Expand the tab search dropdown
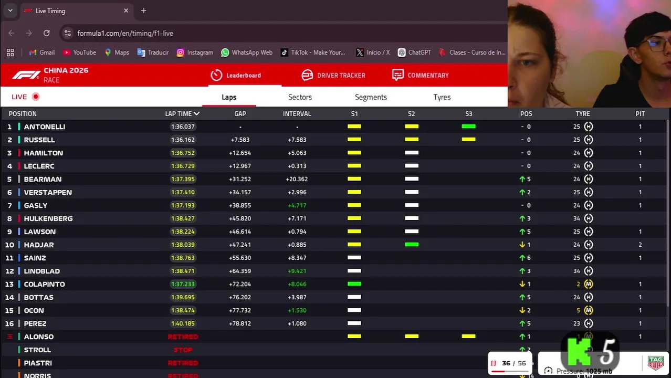 pyautogui.click(x=10, y=10)
